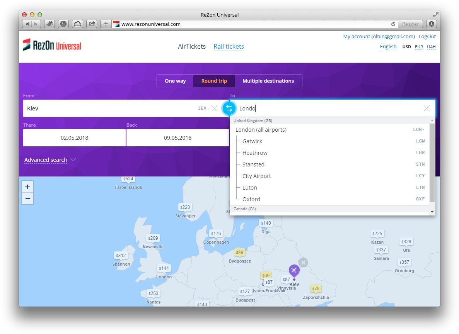This screenshot has height=334, width=459.
Task: Click the $357 Orenburg price tag
Action: pos(404,262)
